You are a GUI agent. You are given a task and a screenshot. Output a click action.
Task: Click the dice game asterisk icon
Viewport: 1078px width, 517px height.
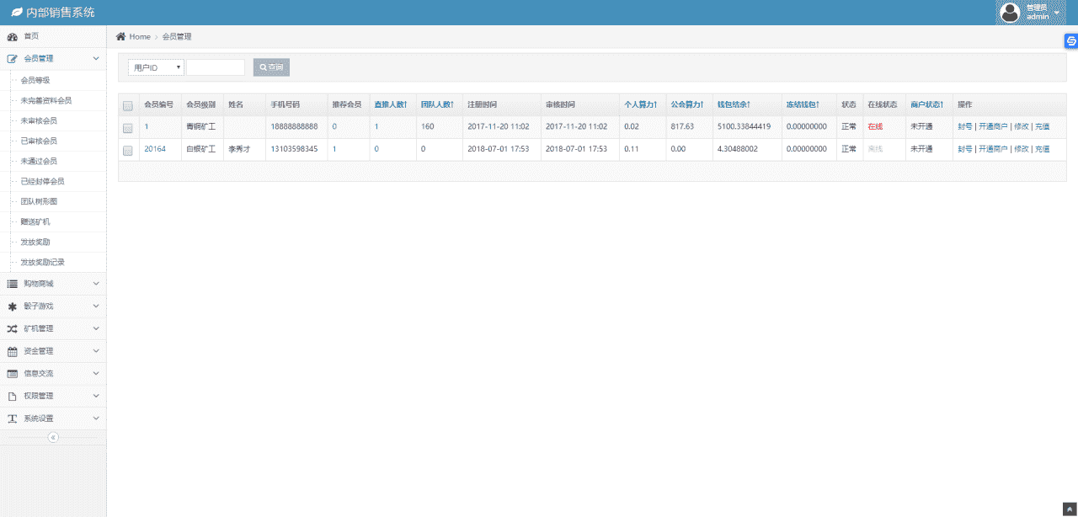[13, 306]
